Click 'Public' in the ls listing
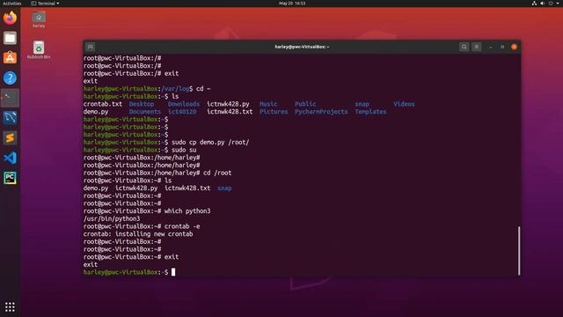Image resolution: width=563 pixels, height=317 pixels. 305,104
